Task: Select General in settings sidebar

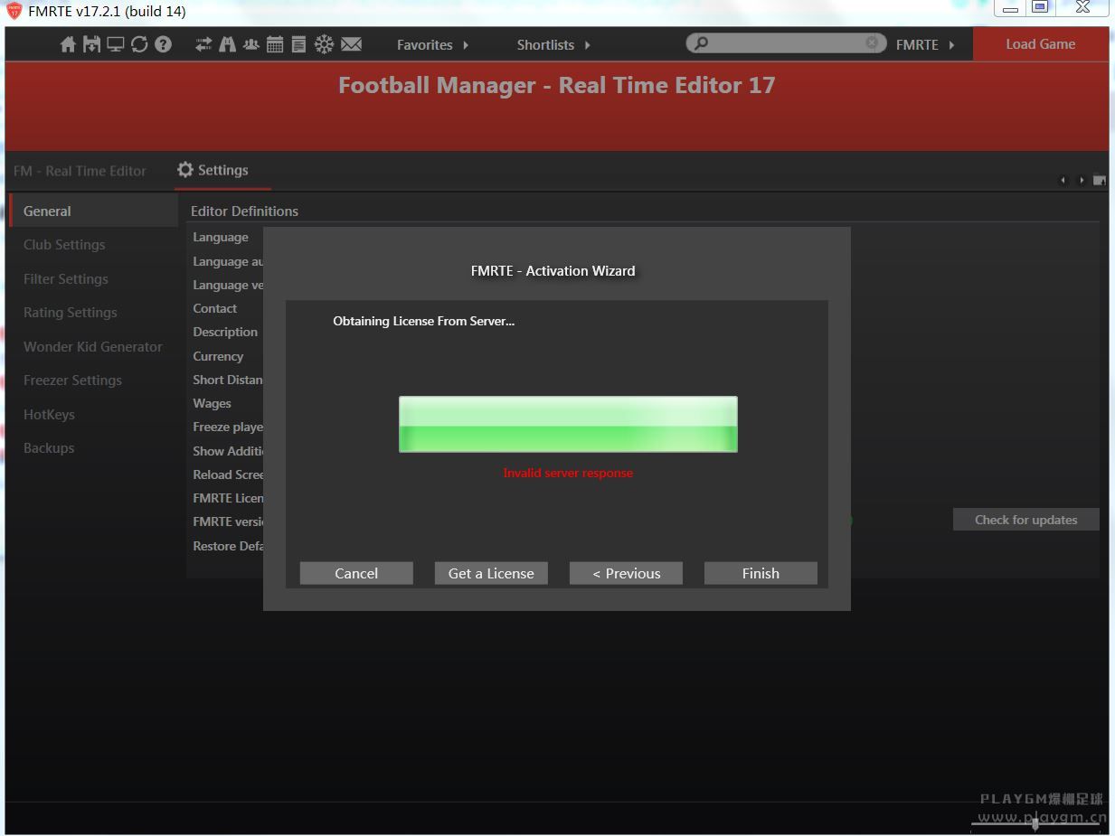Action: coord(94,211)
